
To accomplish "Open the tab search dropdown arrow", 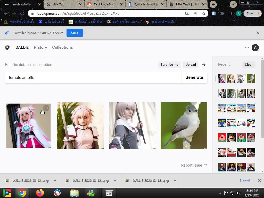I will tap(233, 4).
